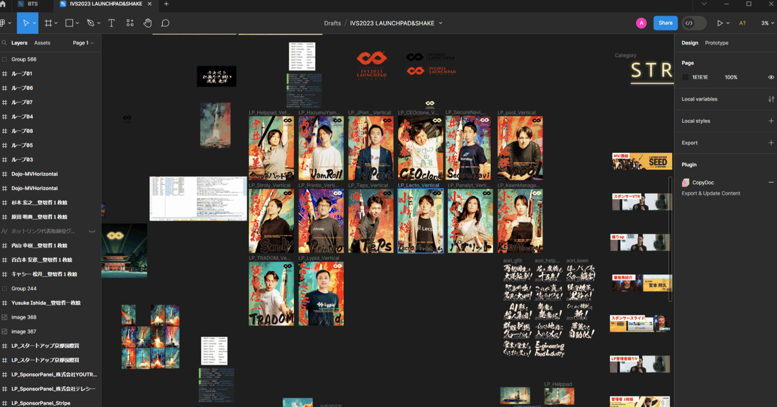Open the Frame tool dropdown arrow
This screenshot has height=407, width=777.
(x=56, y=23)
